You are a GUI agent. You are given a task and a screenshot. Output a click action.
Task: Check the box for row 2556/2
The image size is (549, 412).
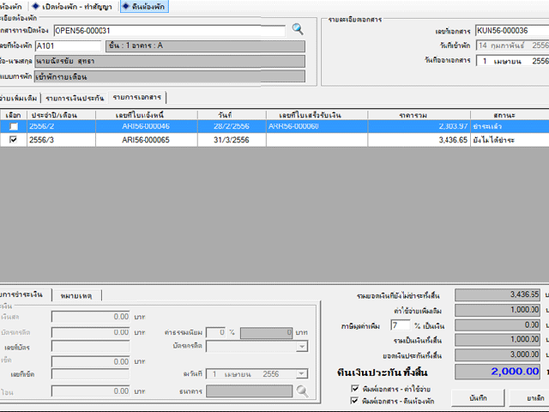[13, 126]
